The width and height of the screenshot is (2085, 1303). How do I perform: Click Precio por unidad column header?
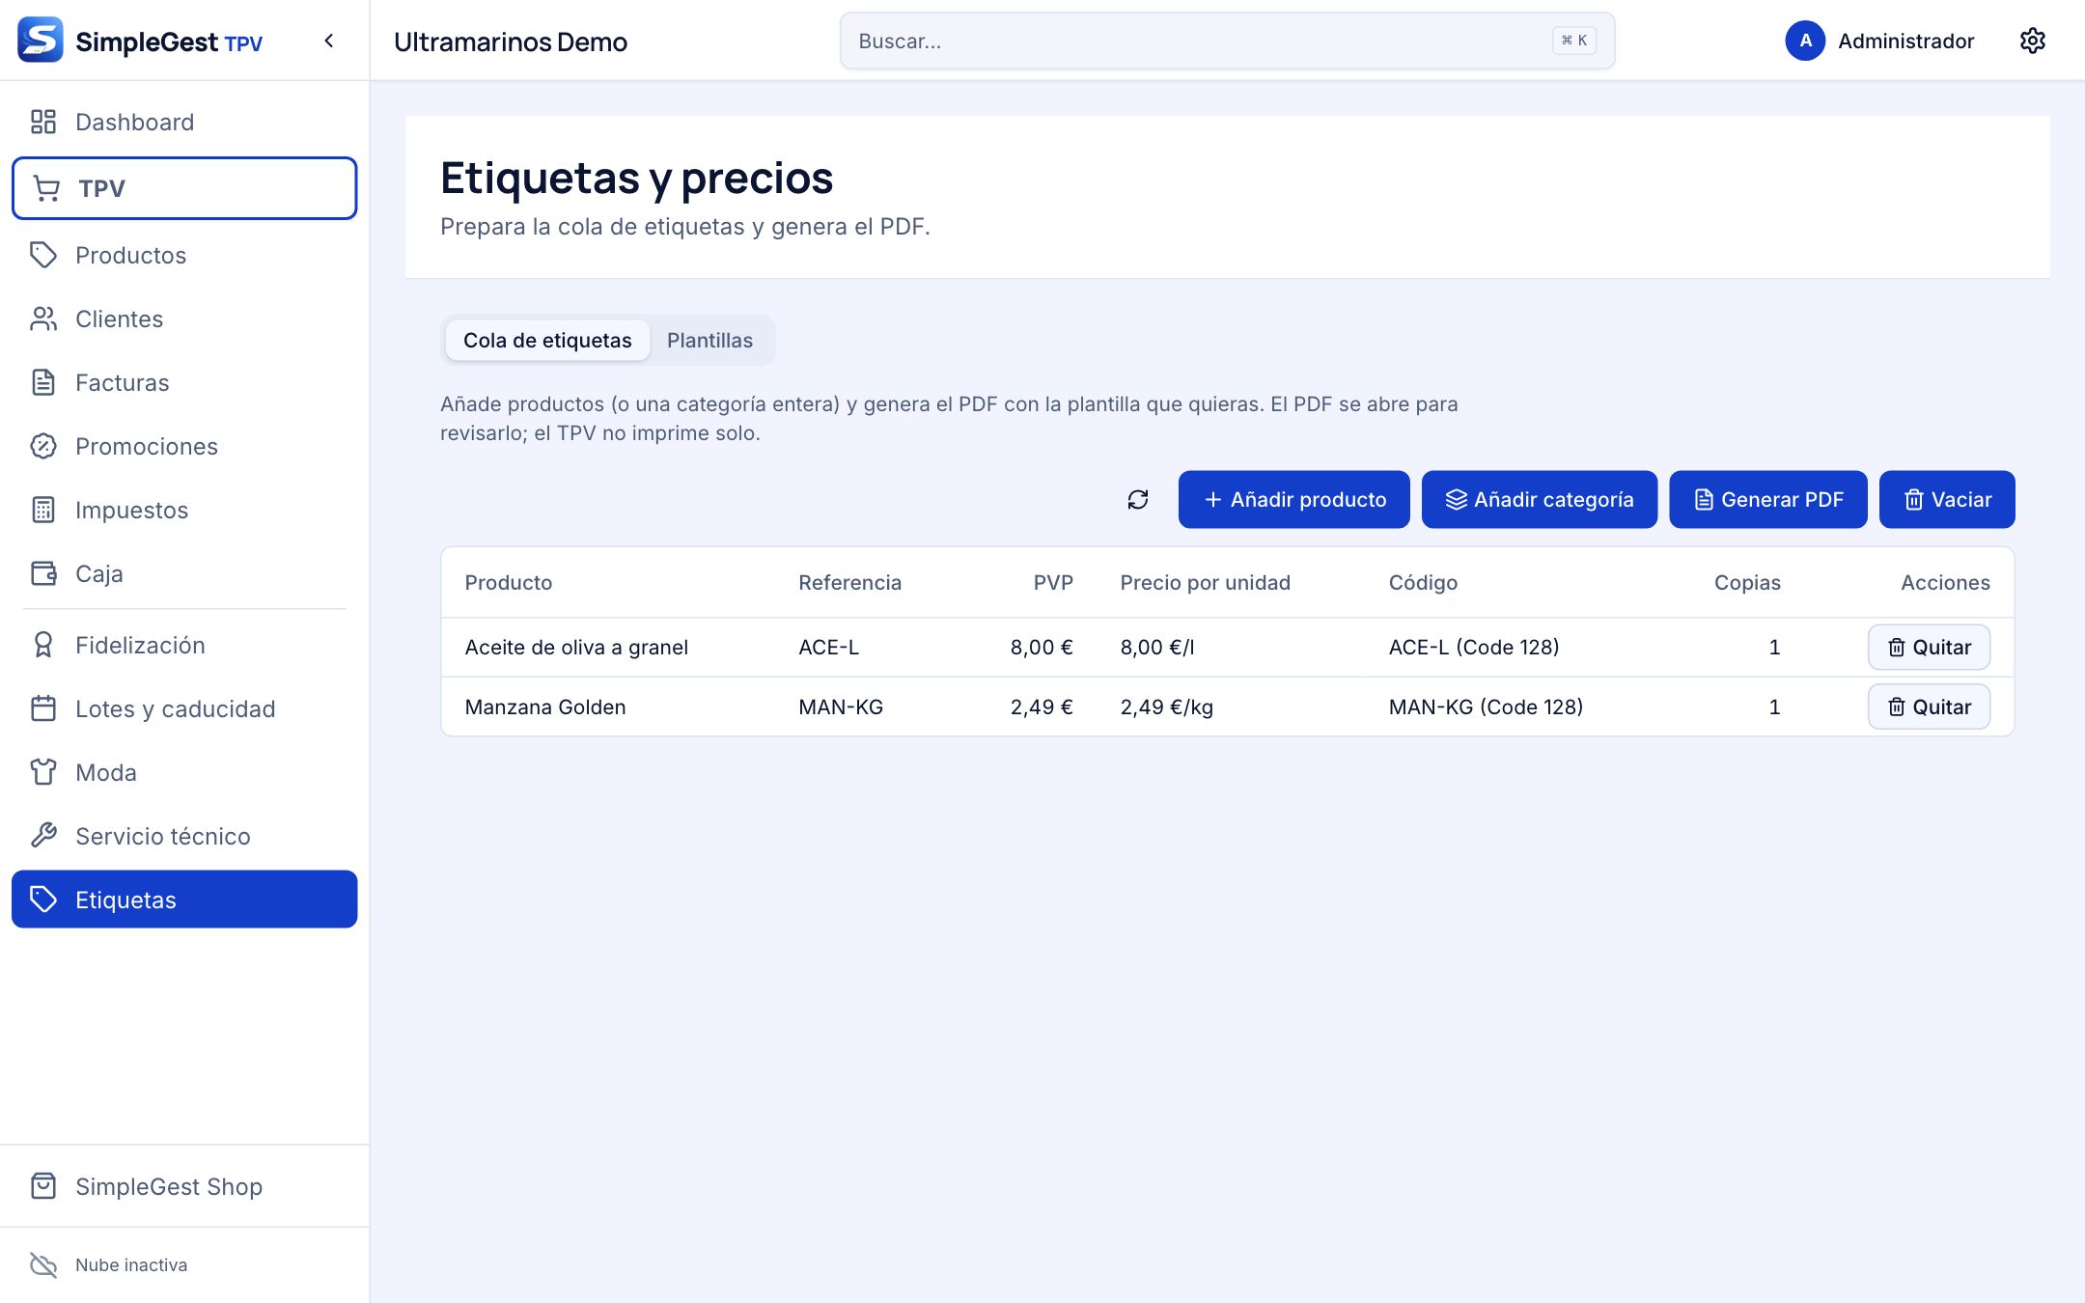1205,583
